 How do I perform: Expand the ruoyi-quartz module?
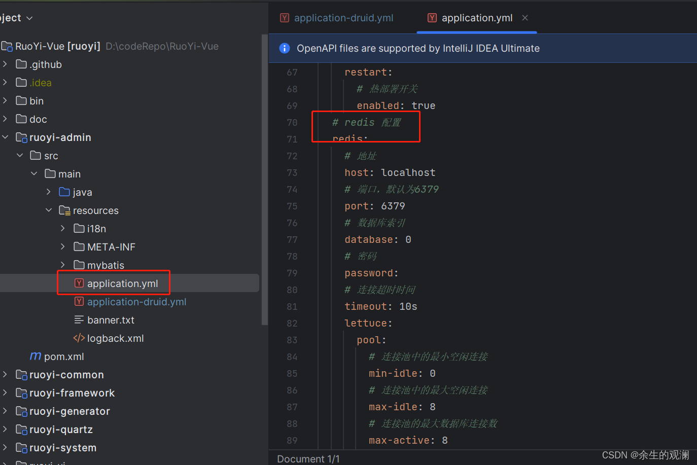5,430
